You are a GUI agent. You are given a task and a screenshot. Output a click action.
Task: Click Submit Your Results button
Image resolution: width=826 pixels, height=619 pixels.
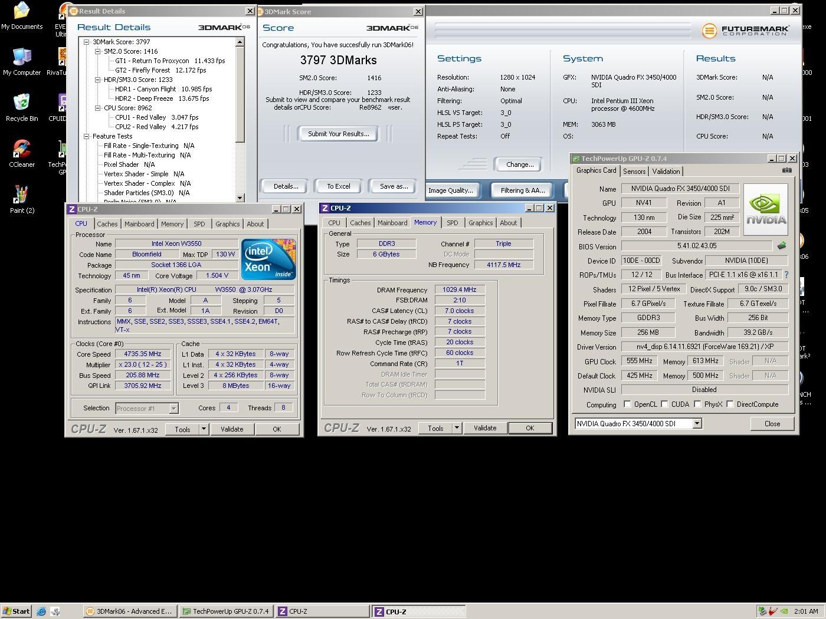(339, 134)
